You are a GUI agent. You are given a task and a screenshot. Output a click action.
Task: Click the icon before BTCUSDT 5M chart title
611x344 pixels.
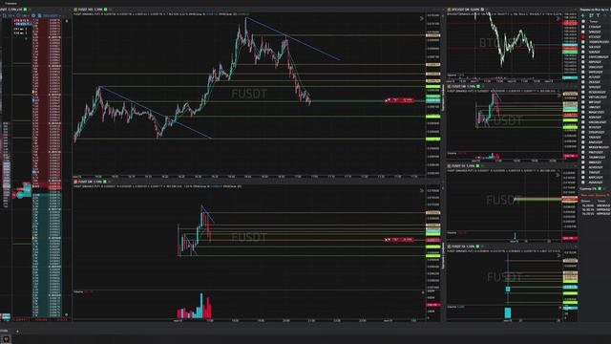[x=450, y=10]
